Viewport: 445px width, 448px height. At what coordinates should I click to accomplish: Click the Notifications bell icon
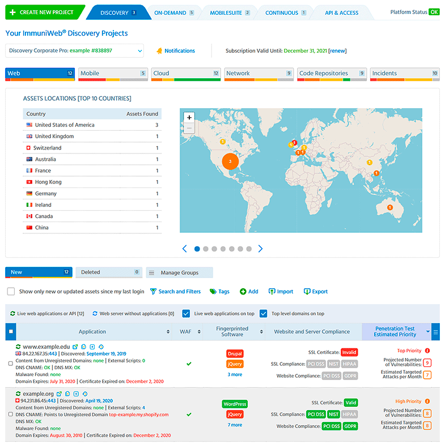(x=159, y=51)
